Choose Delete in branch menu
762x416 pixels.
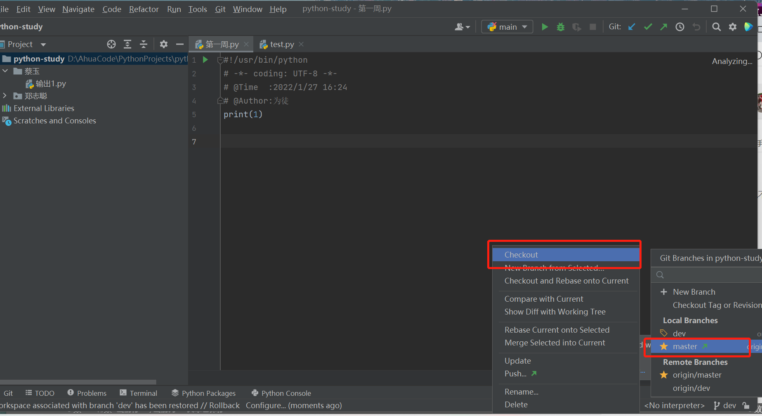click(566, 404)
